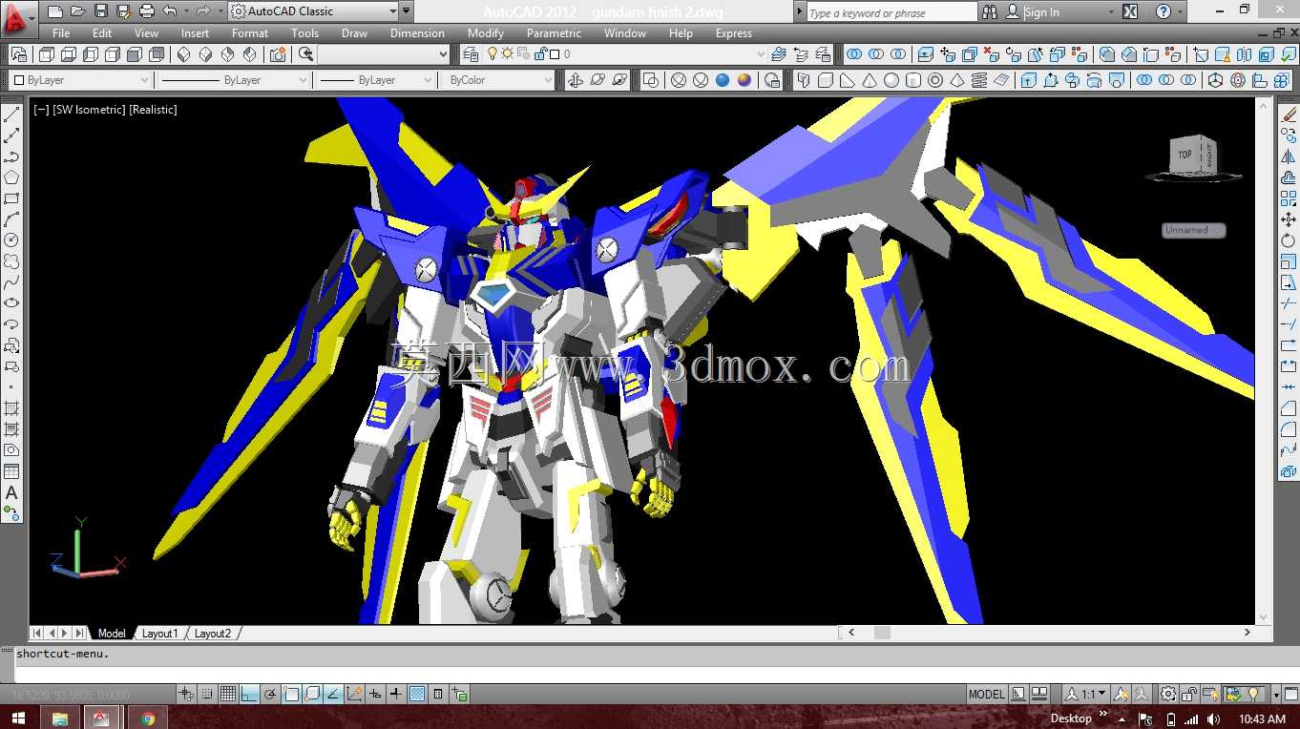Click the Realistic visual style sphere icon
Screen dimensions: 1300x729
[723, 80]
